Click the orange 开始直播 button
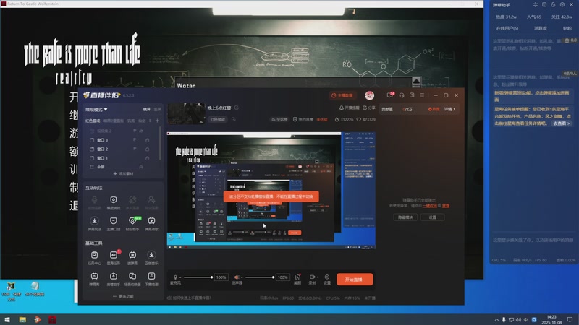This screenshot has height=325, width=579. coord(355,279)
